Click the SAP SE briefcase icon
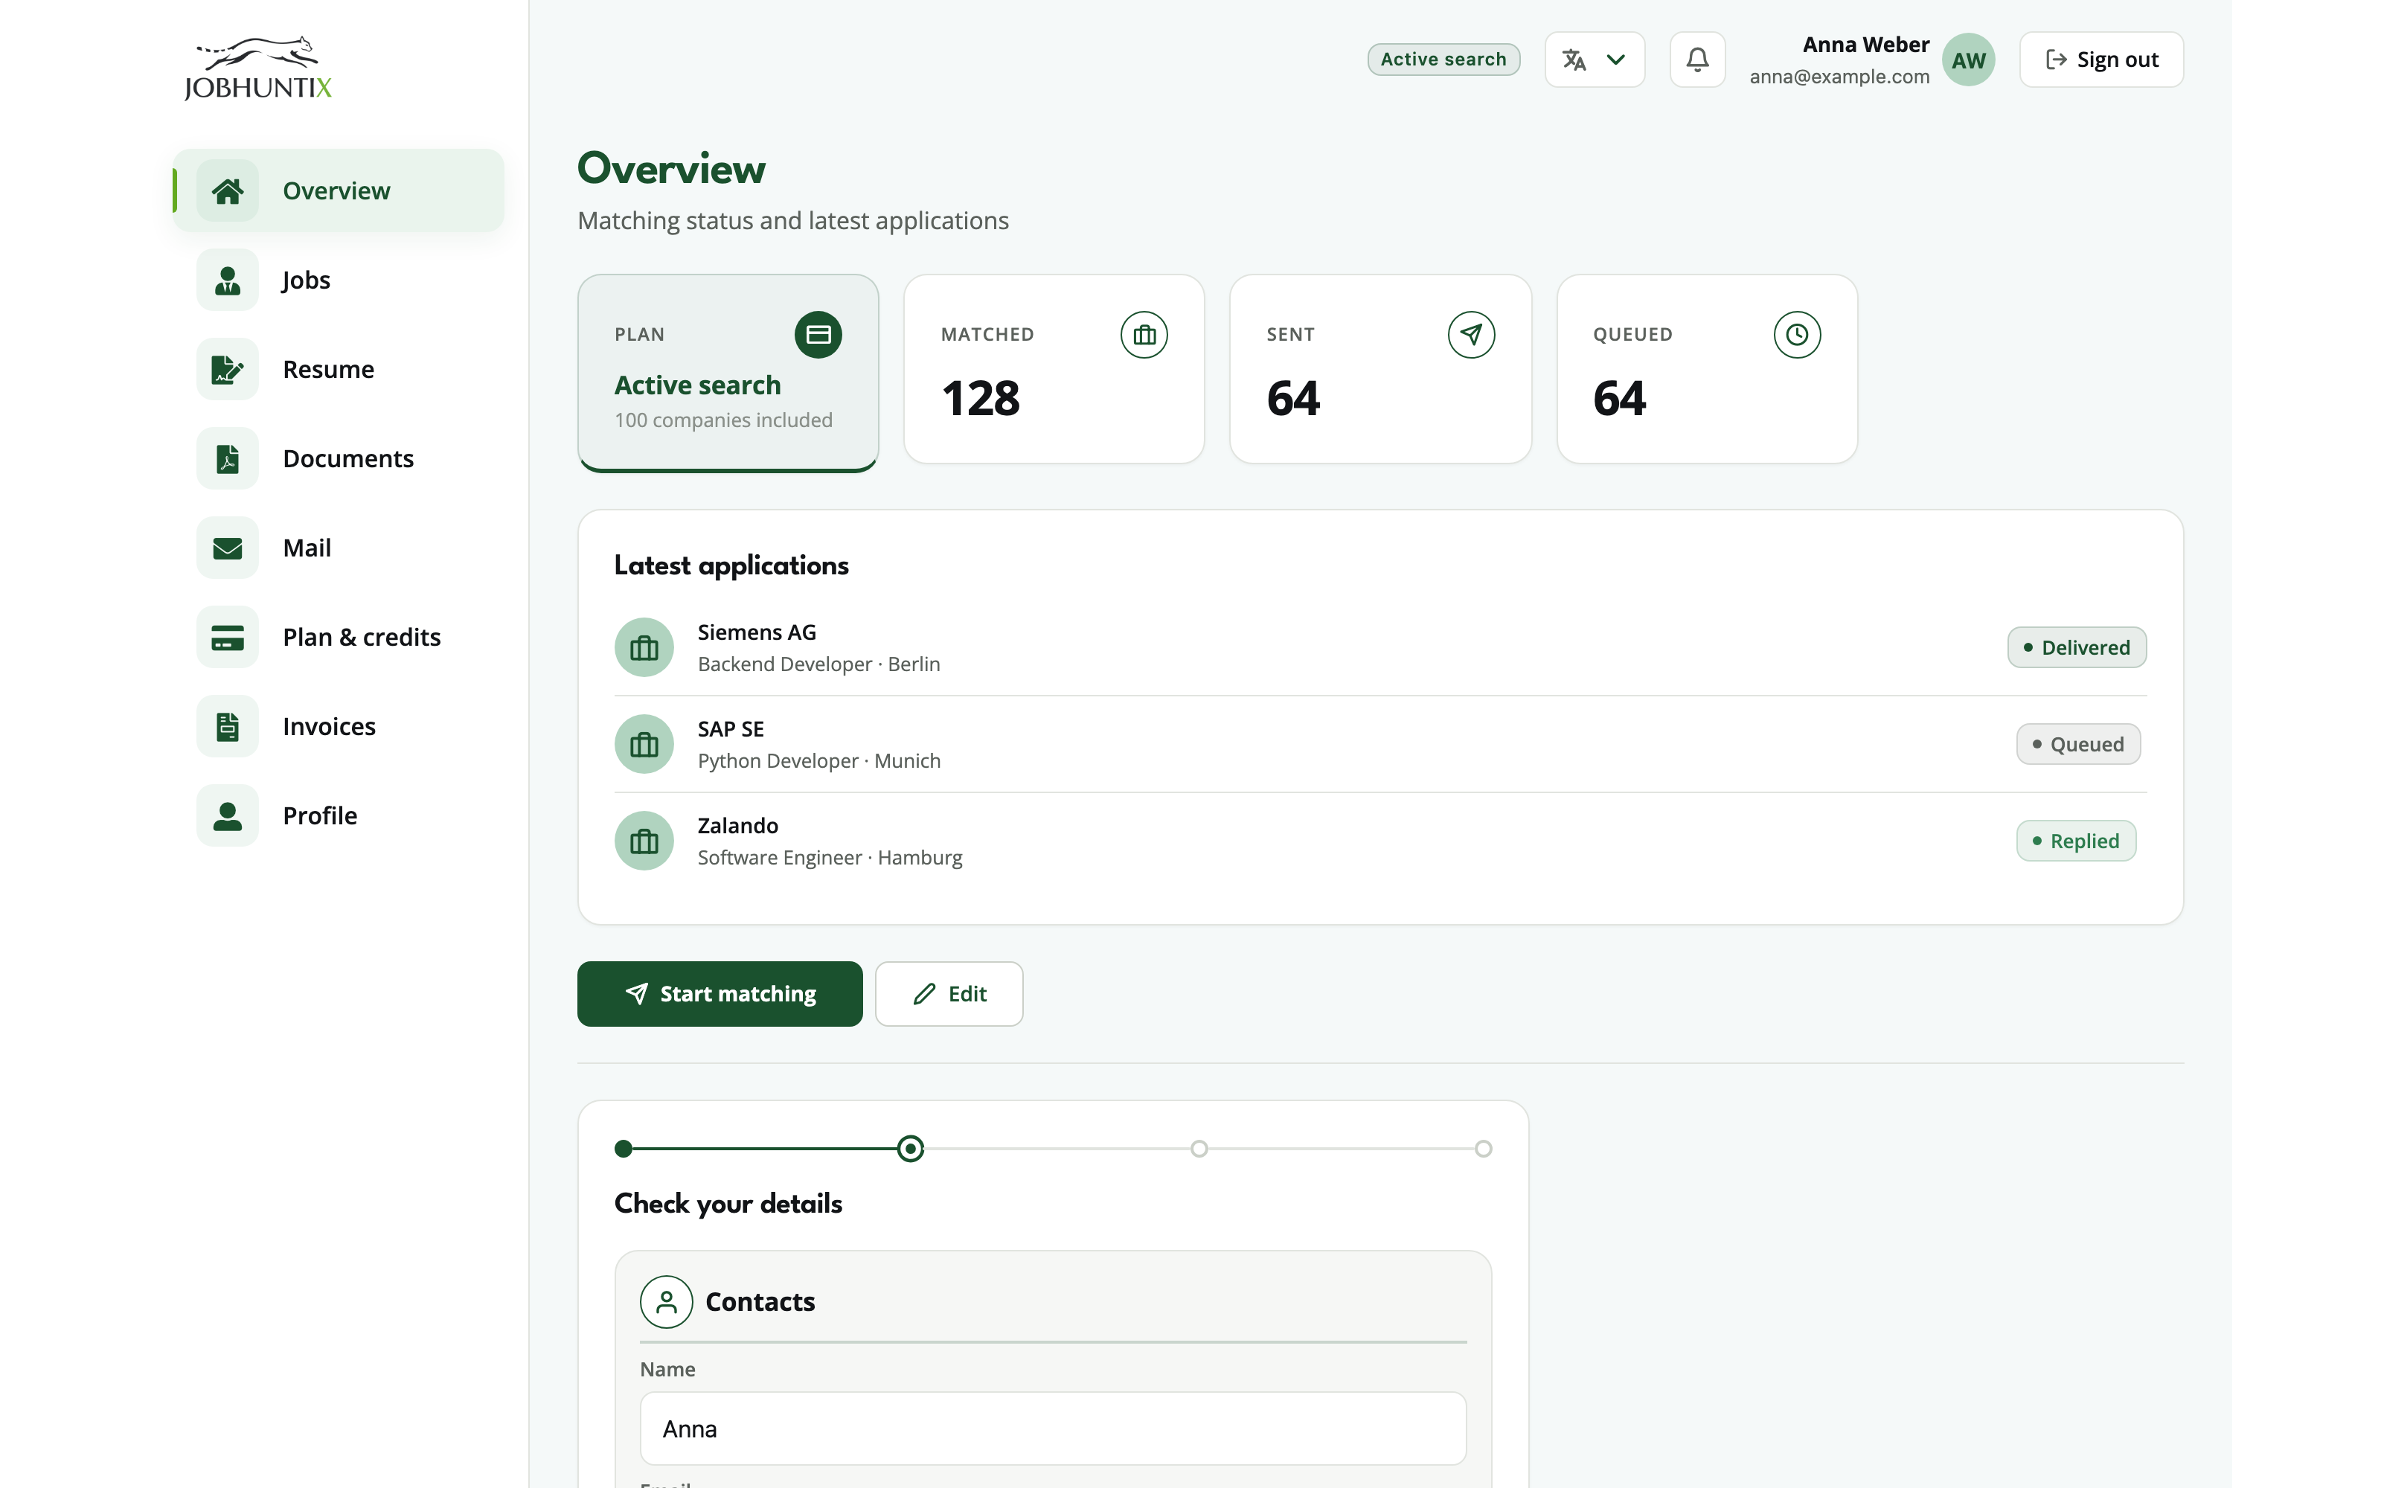This screenshot has width=2381, height=1488. pyautogui.click(x=644, y=744)
